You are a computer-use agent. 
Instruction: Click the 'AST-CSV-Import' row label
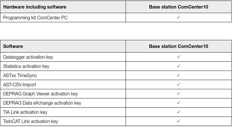coord(19,85)
